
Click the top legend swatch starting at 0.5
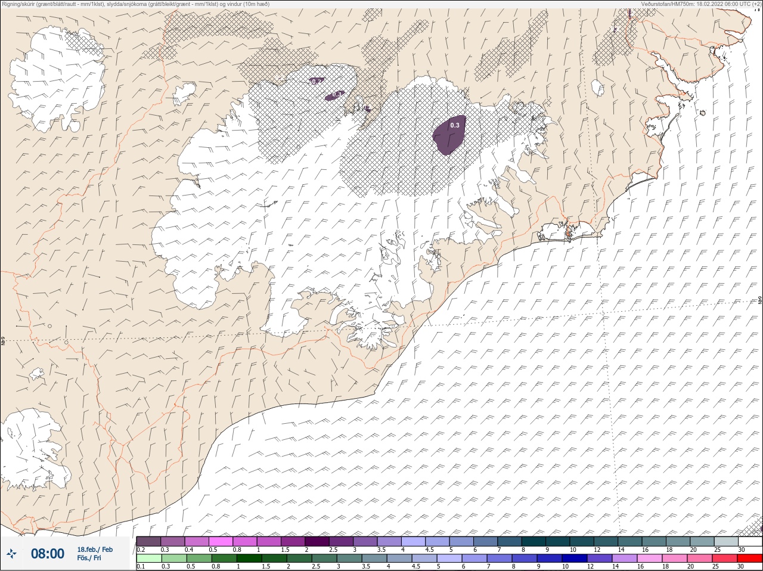(221, 541)
